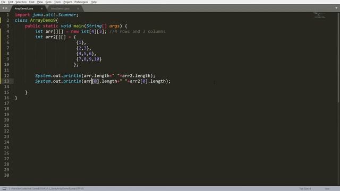340x191 pixels.
Task: Click 'Scanner' in the import statement
Action: (x=67, y=15)
